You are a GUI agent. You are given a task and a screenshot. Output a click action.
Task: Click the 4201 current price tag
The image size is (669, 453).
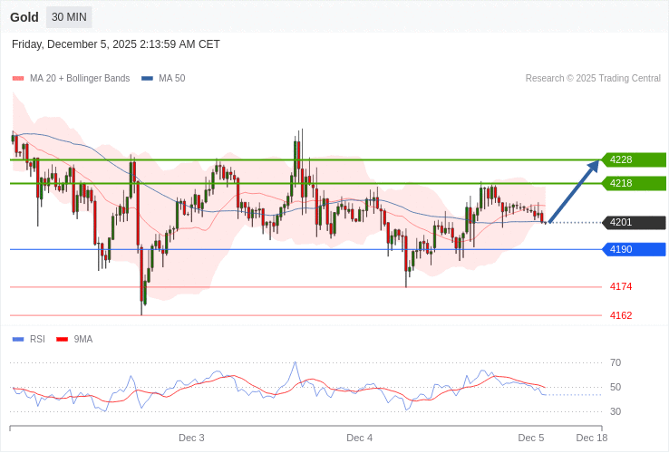coord(634,222)
